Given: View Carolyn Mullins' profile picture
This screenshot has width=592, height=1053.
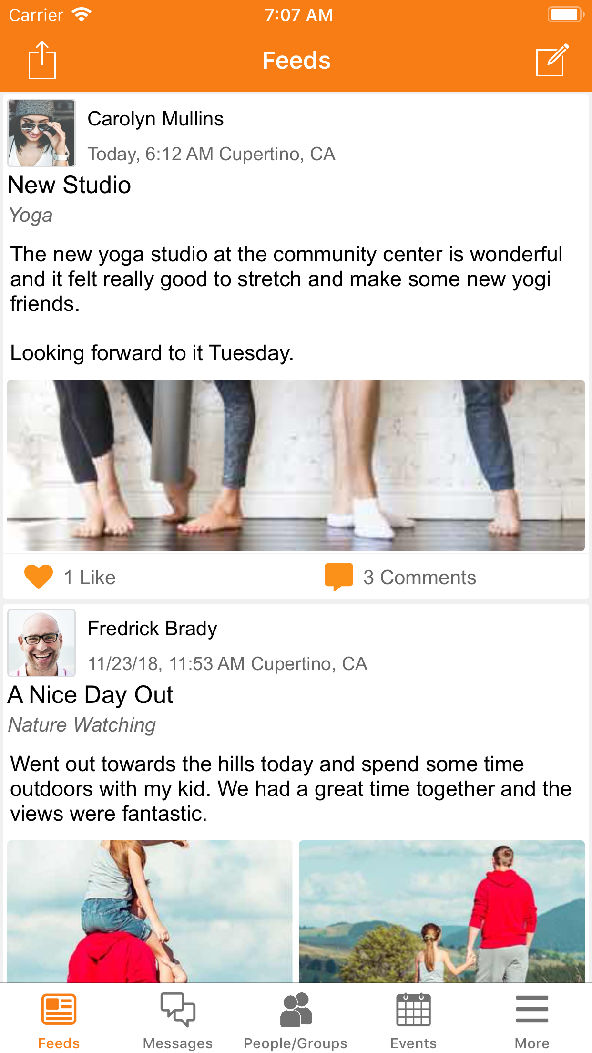Looking at the screenshot, I should [x=41, y=133].
